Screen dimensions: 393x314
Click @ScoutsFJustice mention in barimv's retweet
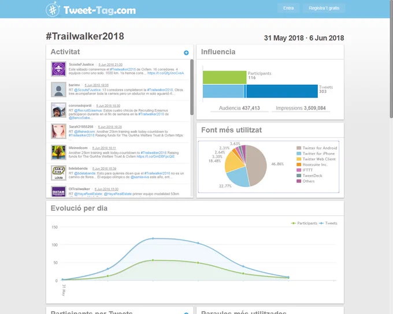[87, 89]
